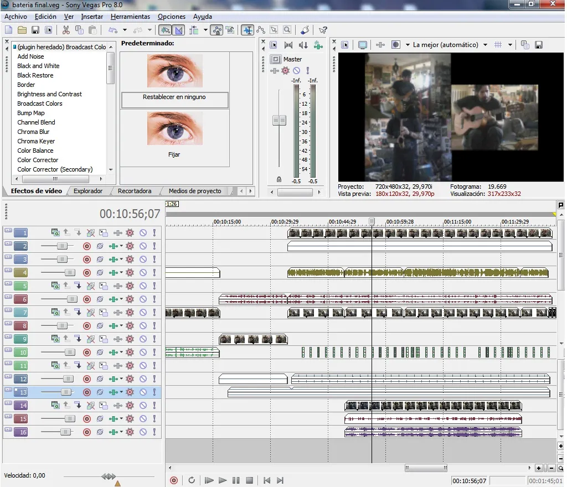Toggle Lock Envelopes to Events
This screenshot has height=487, width=567.
pyautogui.click(x=217, y=30)
